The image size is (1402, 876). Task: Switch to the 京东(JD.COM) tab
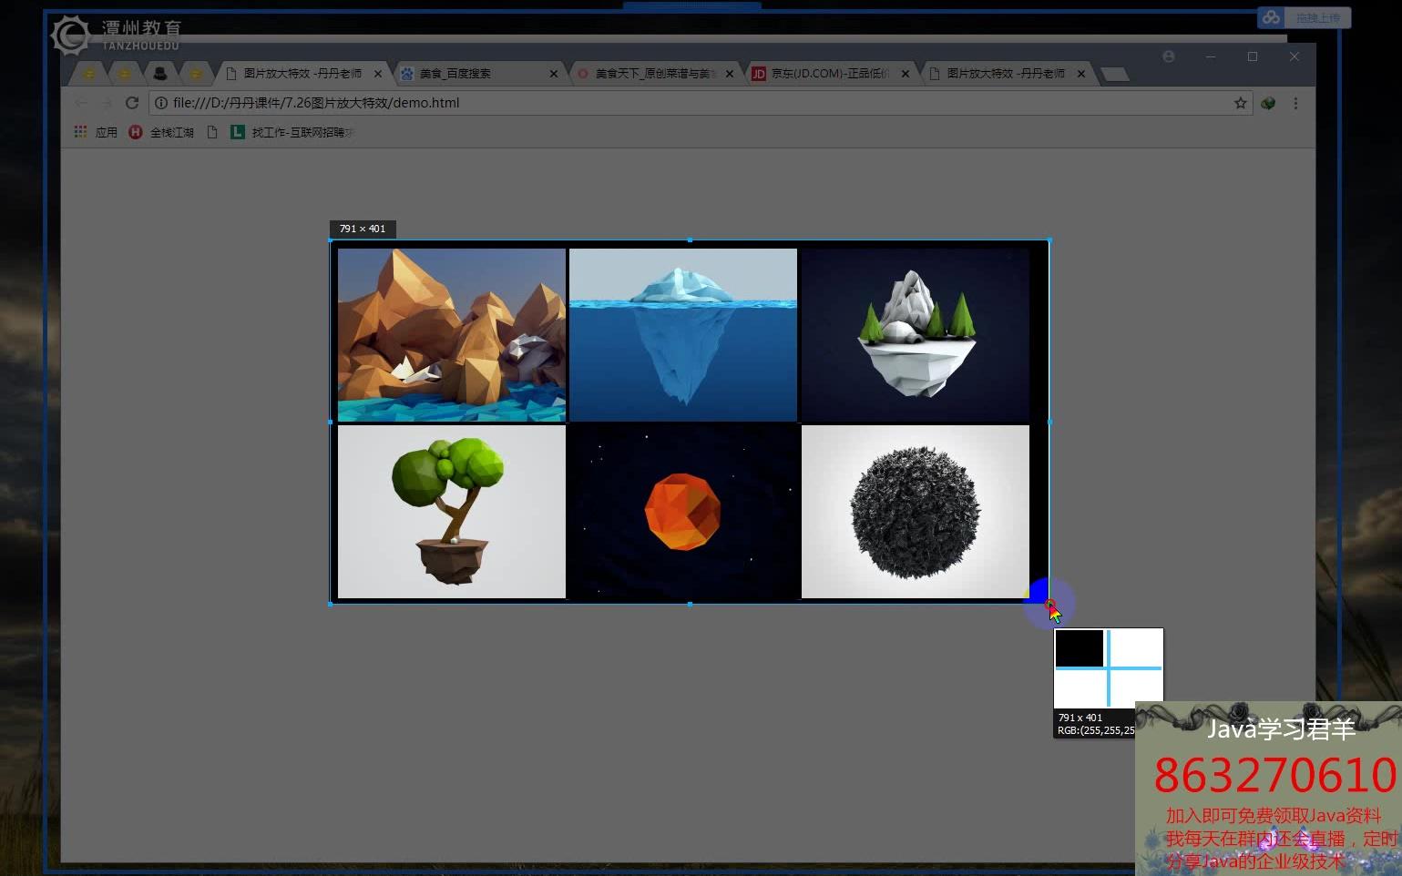point(829,74)
